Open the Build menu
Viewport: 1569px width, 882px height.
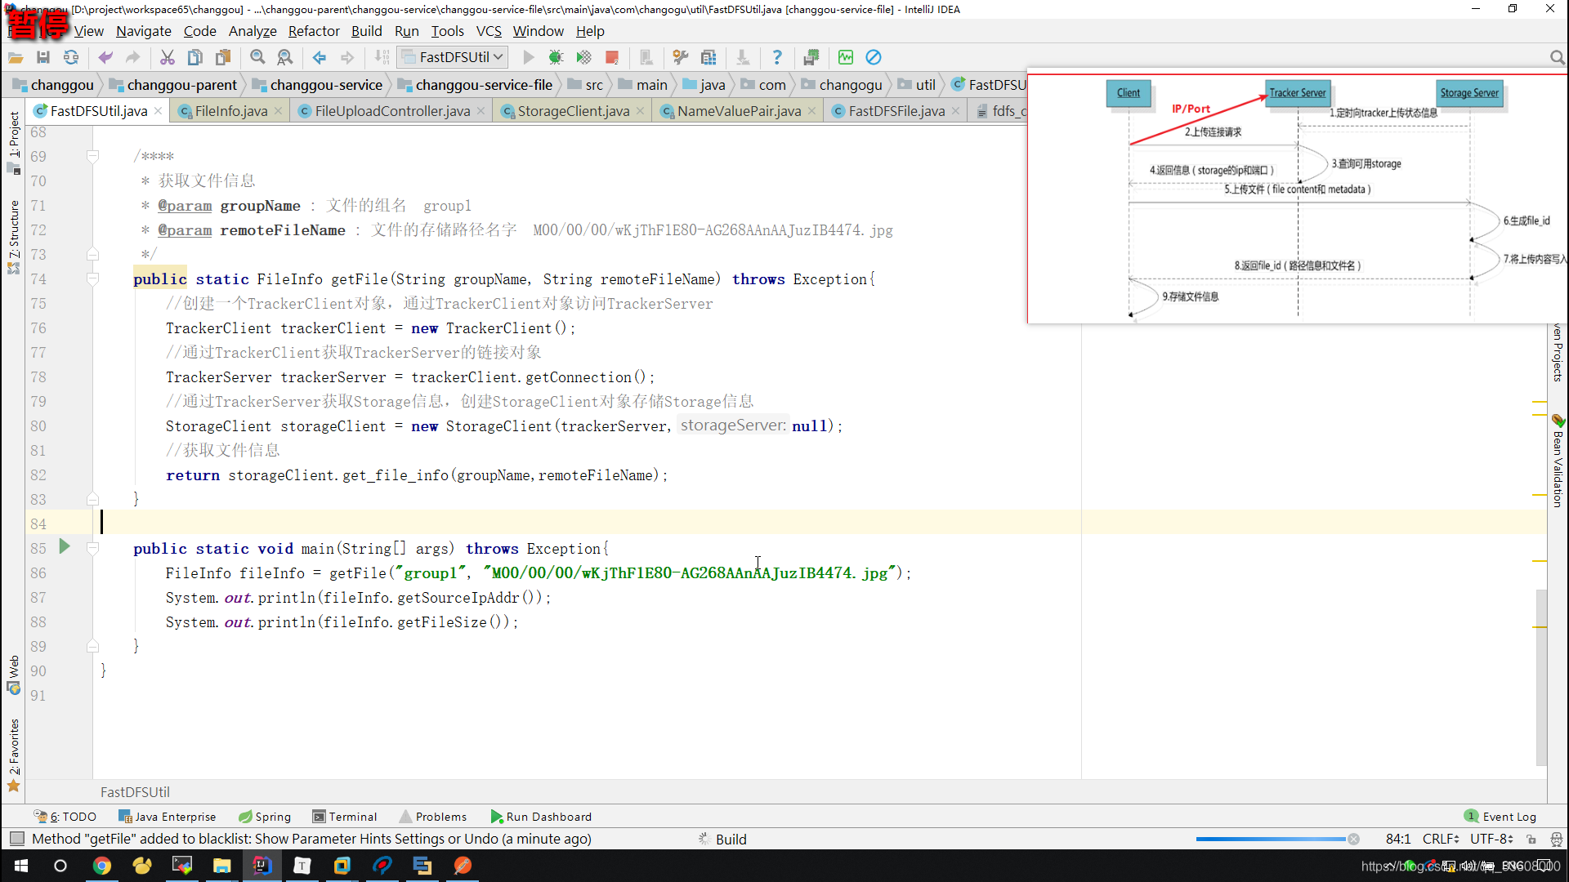tap(367, 31)
